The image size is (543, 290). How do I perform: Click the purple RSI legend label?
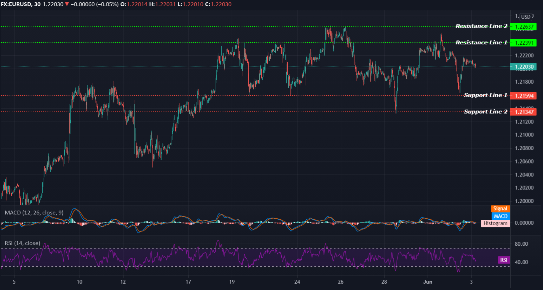pyautogui.click(x=504, y=260)
